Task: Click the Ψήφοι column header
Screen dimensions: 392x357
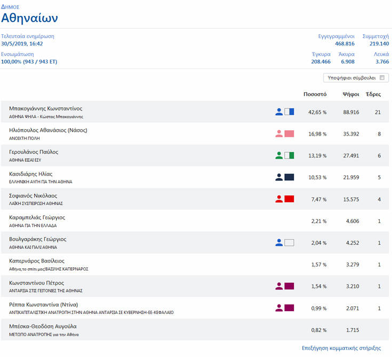Action: tap(350, 94)
